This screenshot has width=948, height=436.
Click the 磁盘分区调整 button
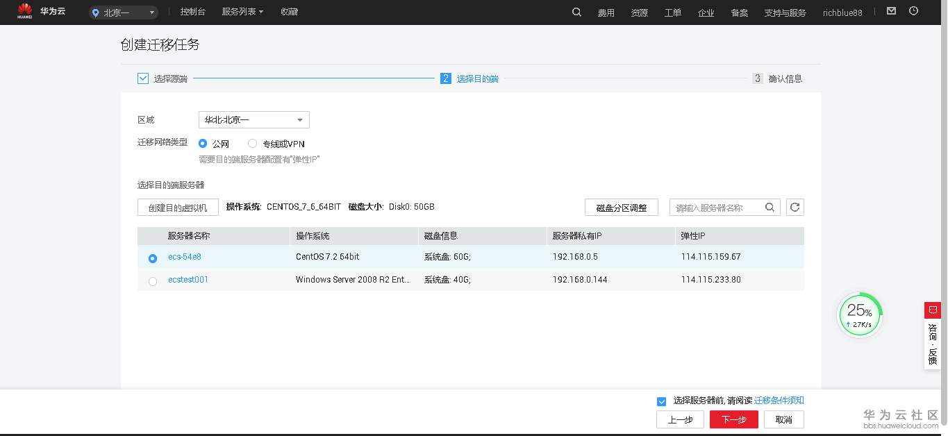tap(622, 208)
